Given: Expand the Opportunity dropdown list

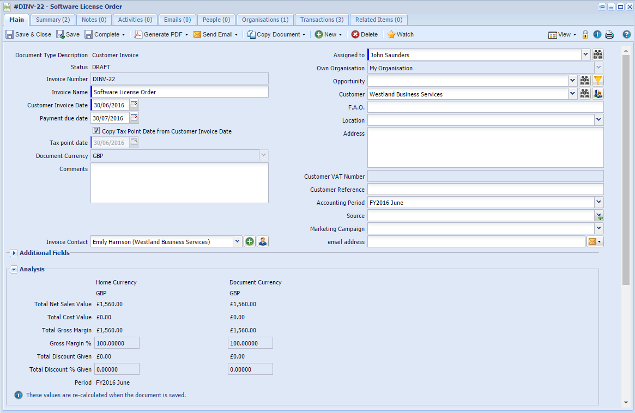Looking at the screenshot, I should click(x=572, y=81).
